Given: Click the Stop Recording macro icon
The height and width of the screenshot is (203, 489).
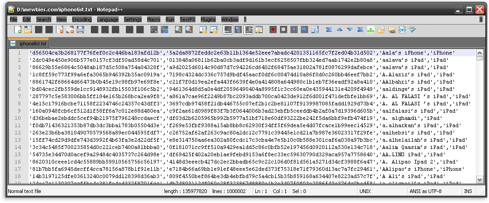Looking at the screenshot, I should coord(283,30).
